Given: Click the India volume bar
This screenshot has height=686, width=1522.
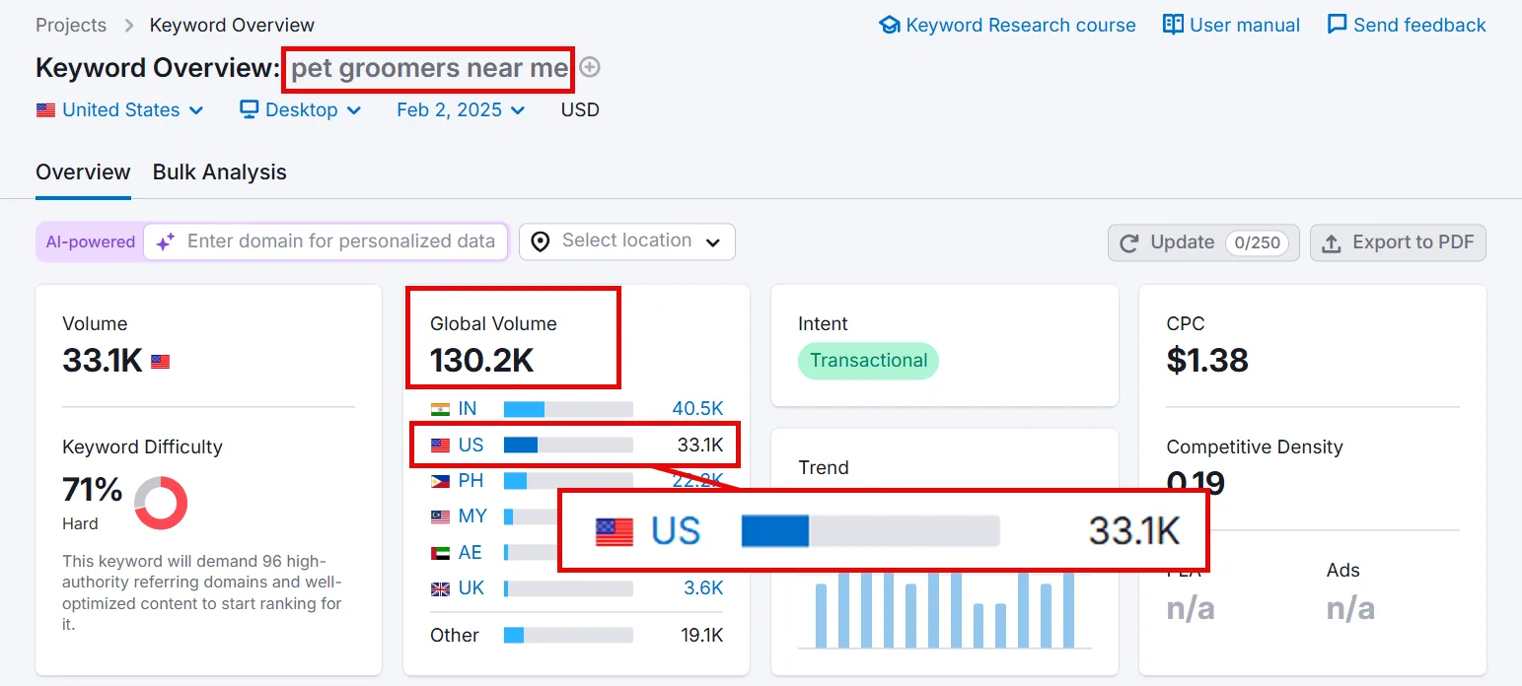Looking at the screenshot, I should [568, 409].
